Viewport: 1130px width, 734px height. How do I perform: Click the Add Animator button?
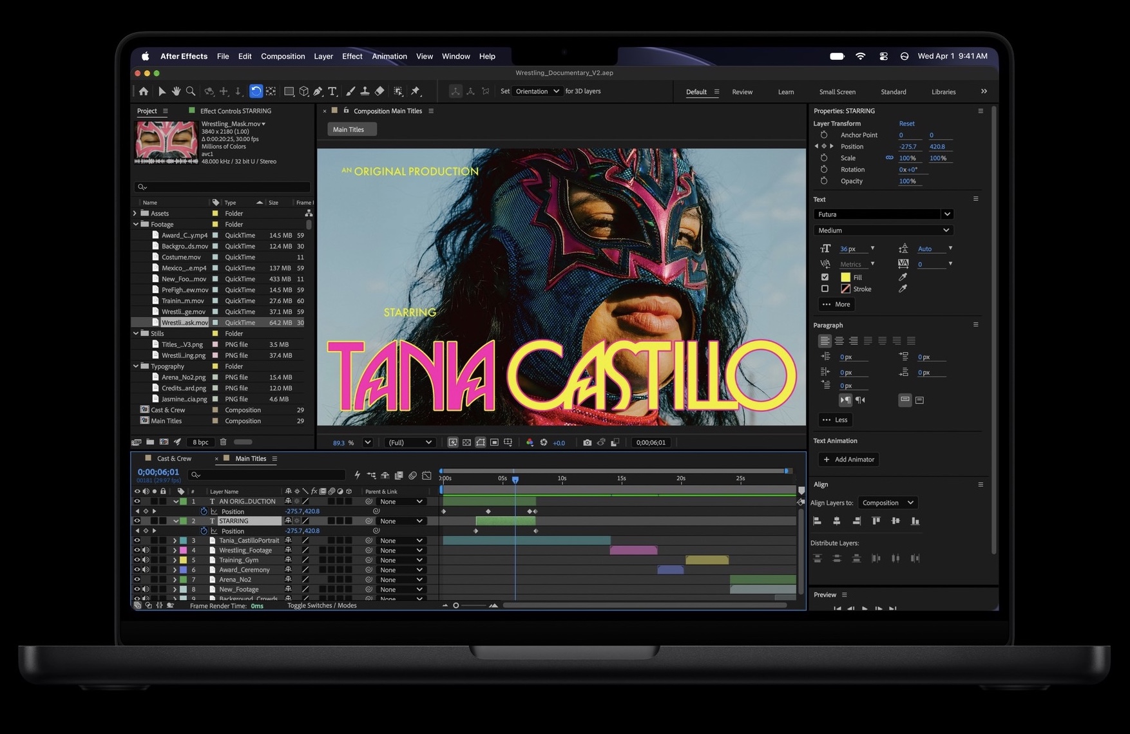click(x=849, y=459)
